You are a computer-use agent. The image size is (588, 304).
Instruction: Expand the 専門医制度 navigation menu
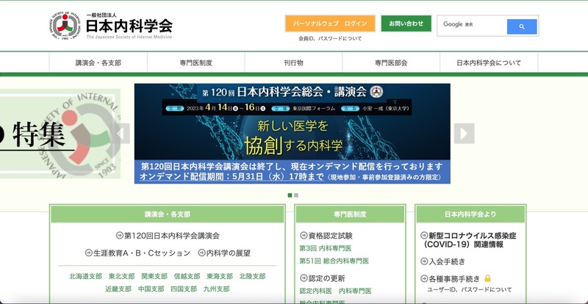coord(196,63)
